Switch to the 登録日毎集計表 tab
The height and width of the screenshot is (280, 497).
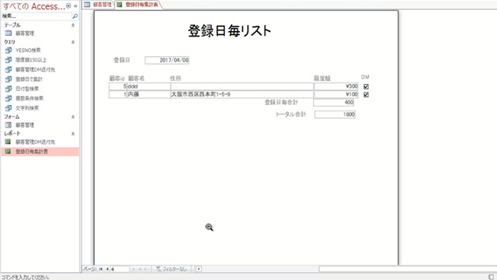(138, 5)
